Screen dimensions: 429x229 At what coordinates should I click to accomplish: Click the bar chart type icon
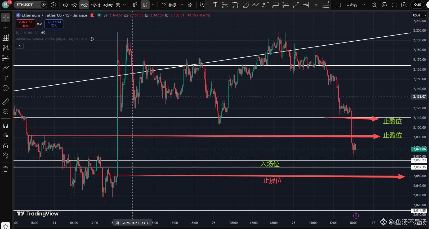[x=135, y=5]
